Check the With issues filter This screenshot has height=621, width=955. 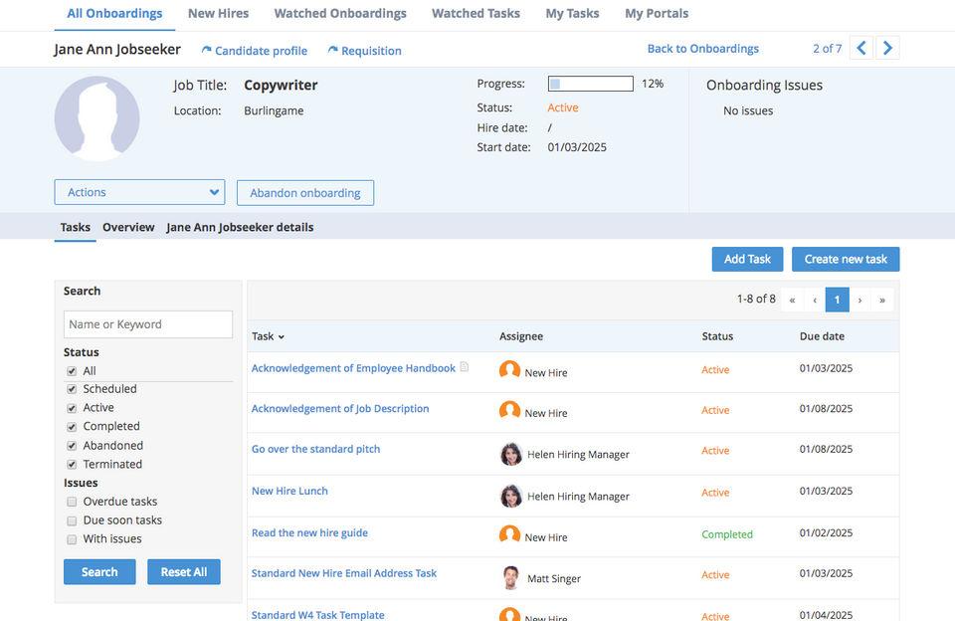pos(72,539)
